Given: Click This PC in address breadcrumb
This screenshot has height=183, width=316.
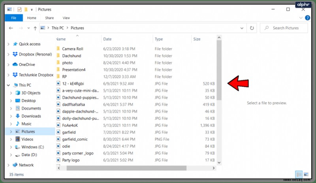Looking at the screenshot, I should [x=58, y=28].
